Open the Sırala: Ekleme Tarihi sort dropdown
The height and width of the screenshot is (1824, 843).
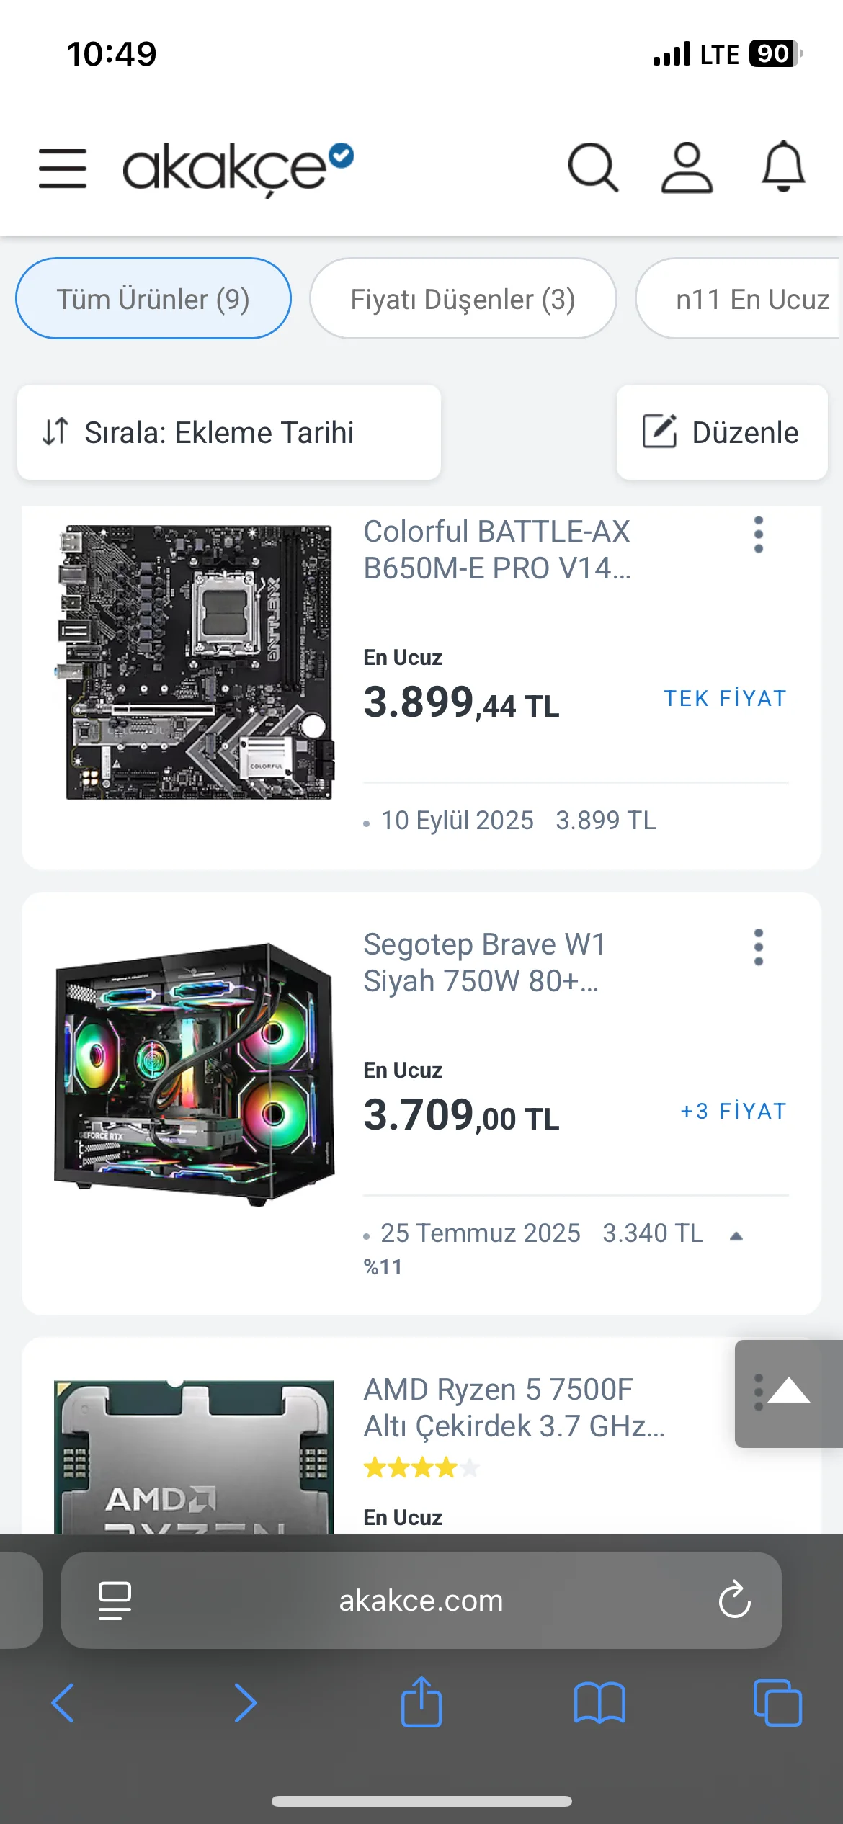pyautogui.click(x=229, y=432)
